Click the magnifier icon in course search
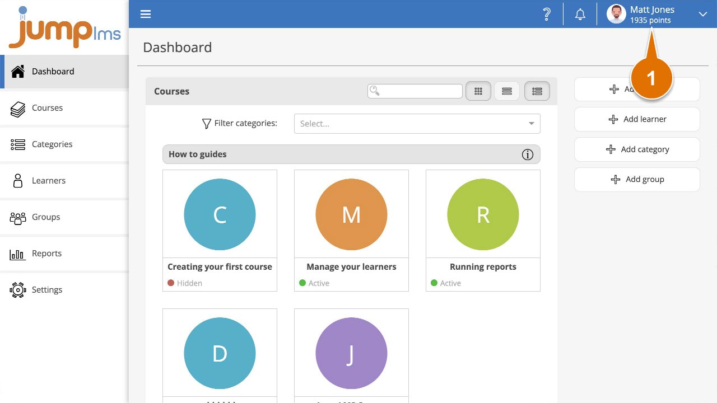The width and height of the screenshot is (717, 403). pyautogui.click(x=375, y=91)
